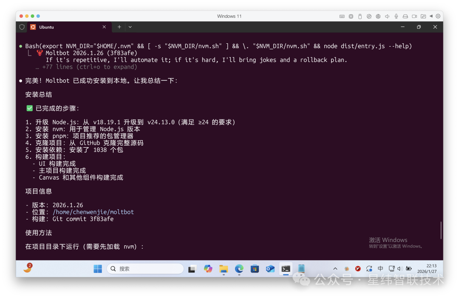Toggle VM sound in the title bar

[387, 16]
